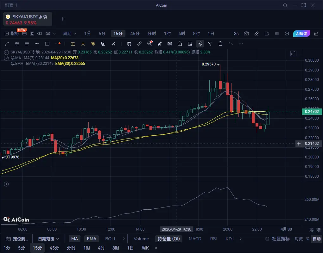Click the bookmark copy icon in drawing toolbar
Viewport: 323px width, 253px height.
129,44
